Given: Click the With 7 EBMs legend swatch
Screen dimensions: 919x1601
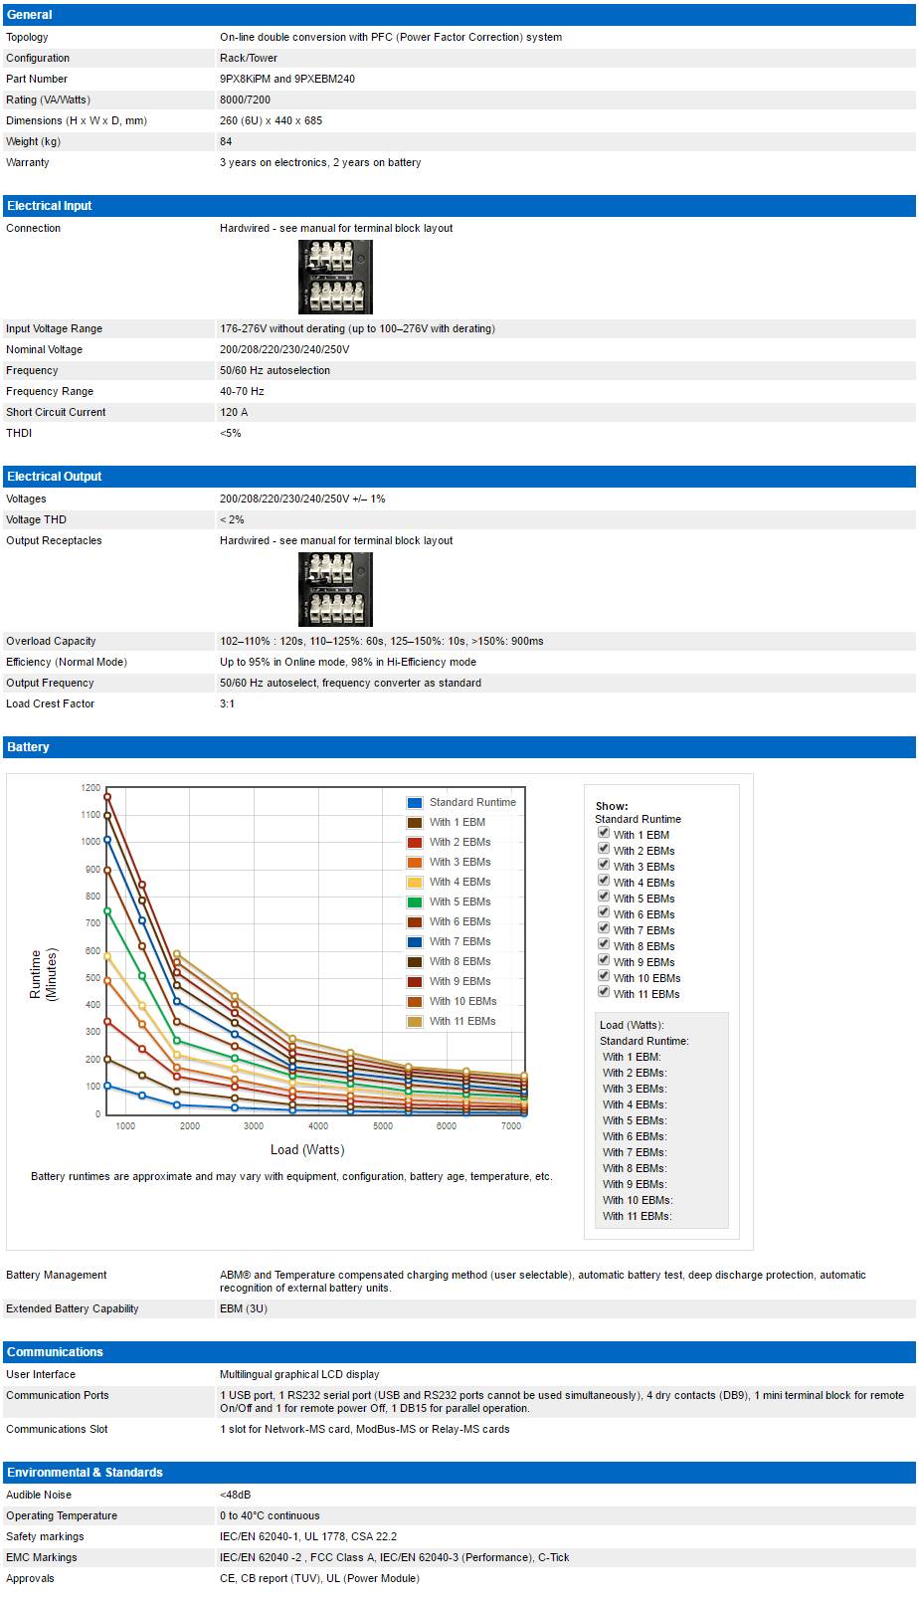Looking at the screenshot, I should [x=415, y=942].
